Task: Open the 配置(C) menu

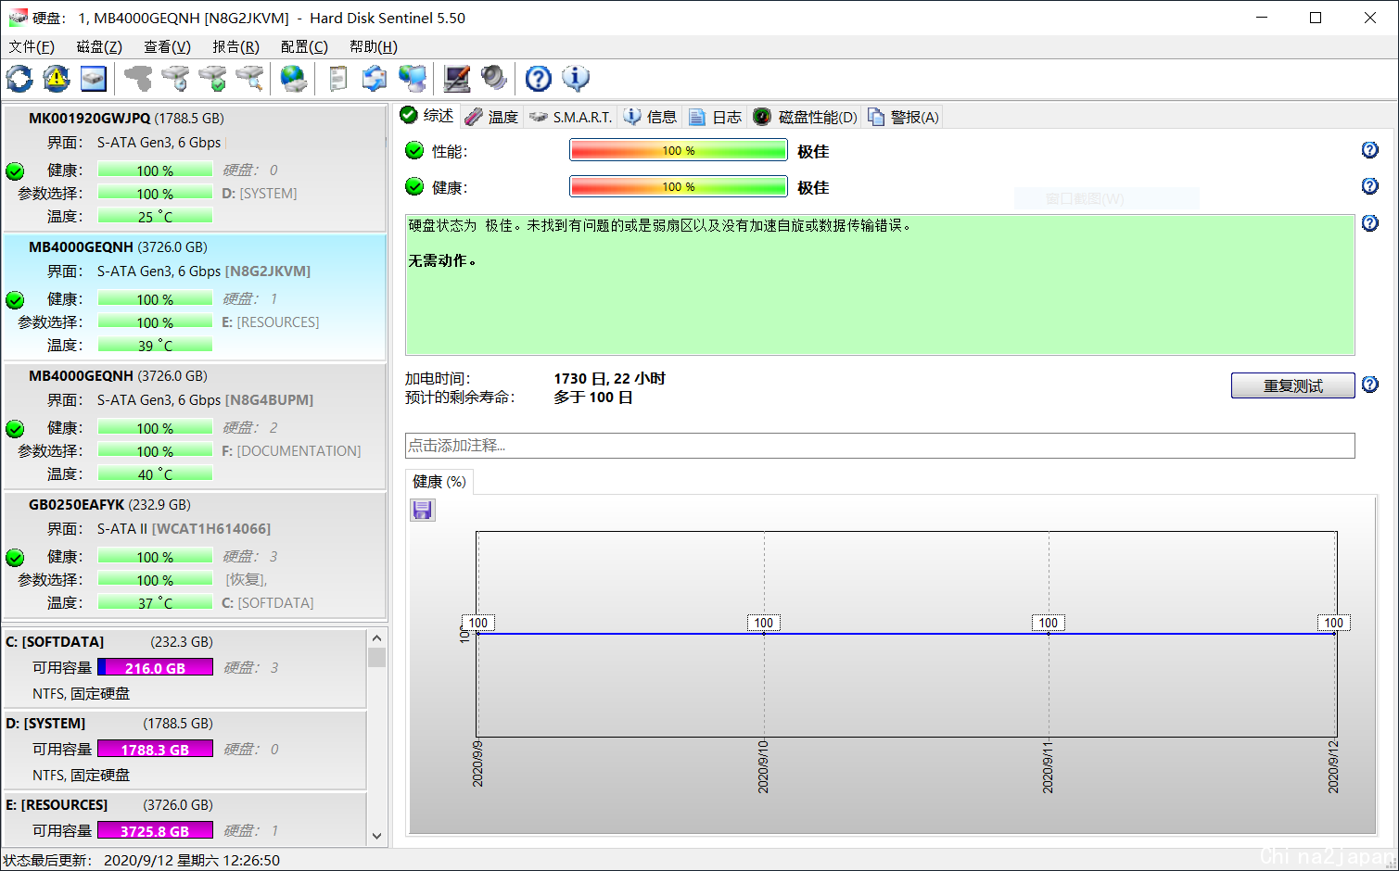Action: point(304,47)
